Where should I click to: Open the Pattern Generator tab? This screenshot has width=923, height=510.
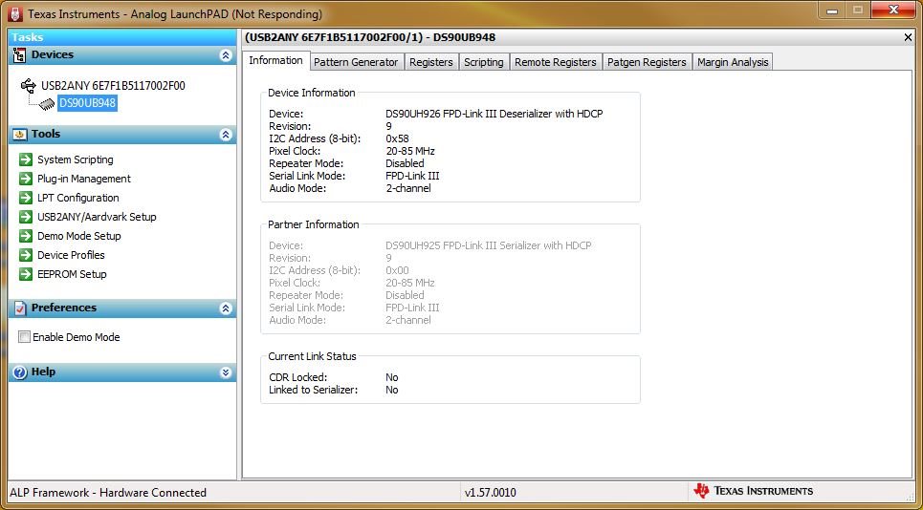click(356, 62)
